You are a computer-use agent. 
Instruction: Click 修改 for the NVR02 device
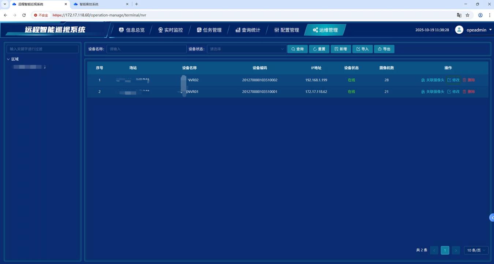(453, 80)
